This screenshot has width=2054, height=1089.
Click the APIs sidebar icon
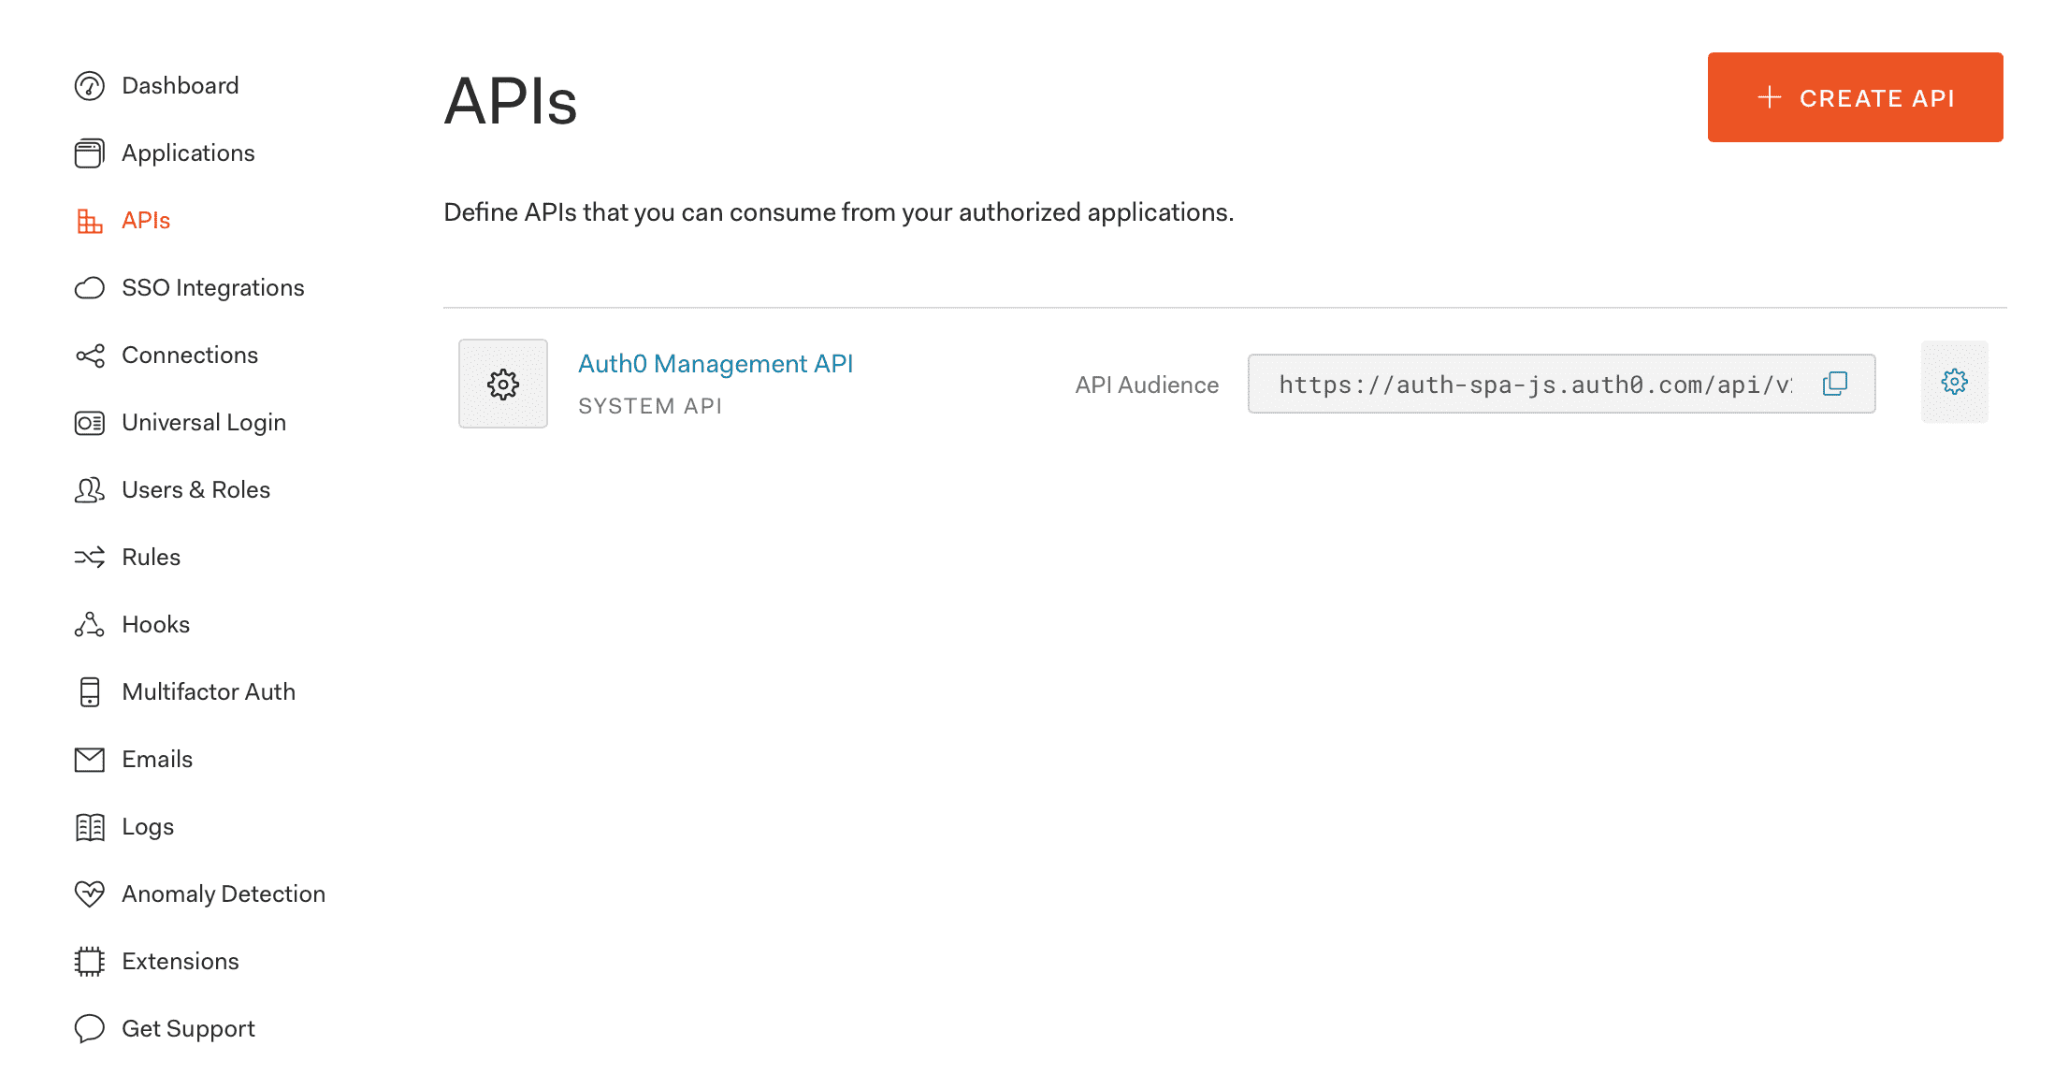(x=93, y=219)
